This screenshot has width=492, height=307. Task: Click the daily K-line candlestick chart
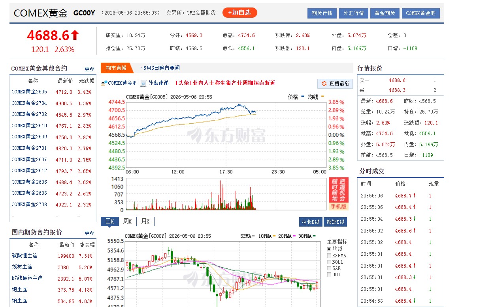click(x=223, y=274)
